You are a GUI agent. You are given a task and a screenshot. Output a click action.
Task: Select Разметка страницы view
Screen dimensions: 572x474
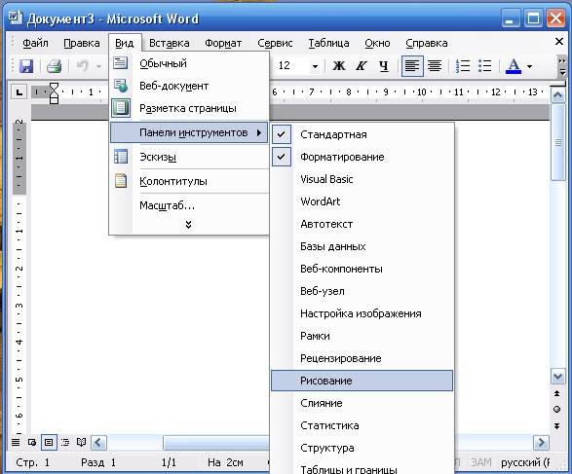(x=189, y=108)
